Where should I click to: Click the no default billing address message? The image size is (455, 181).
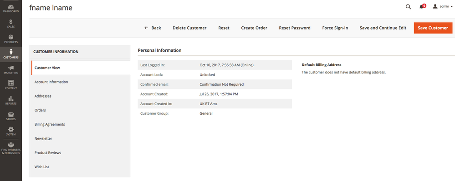(343, 72)
